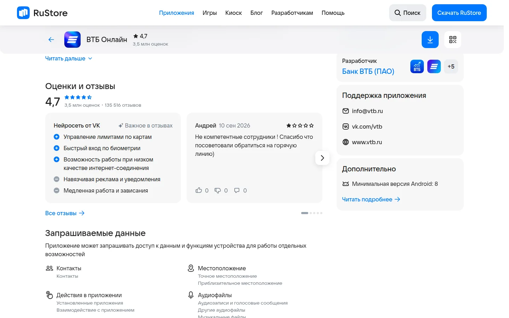This screenshot has width=509, height=318.
Task: Click plus icon by Быстрый вход по биометрии
Action: tap(56, 148)
